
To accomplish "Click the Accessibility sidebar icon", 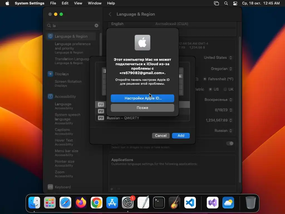I will [50, 96].
